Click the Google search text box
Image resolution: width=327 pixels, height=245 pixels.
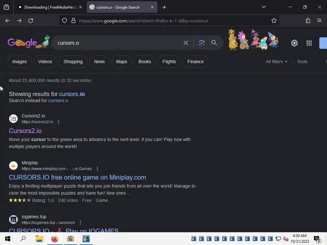pos(119,43)
